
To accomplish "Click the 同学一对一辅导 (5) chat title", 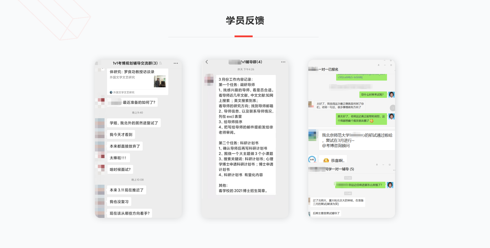I will pos(339,169).
